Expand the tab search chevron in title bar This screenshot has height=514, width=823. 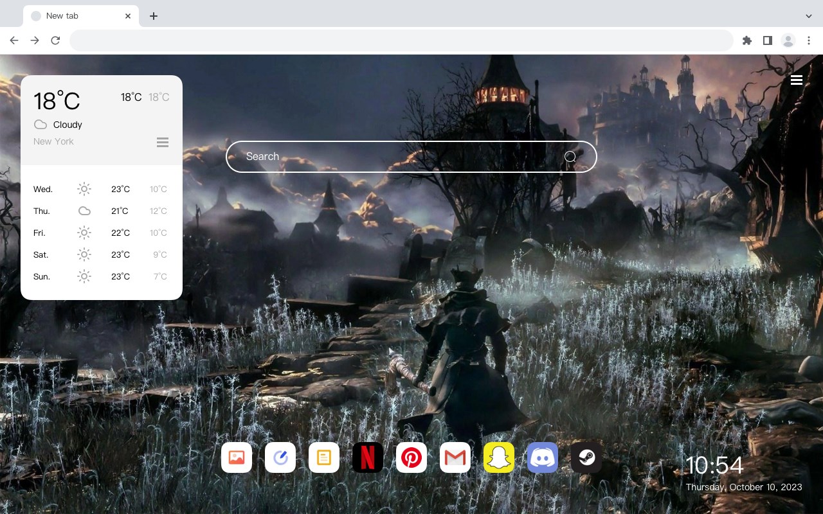coord(809,16)
